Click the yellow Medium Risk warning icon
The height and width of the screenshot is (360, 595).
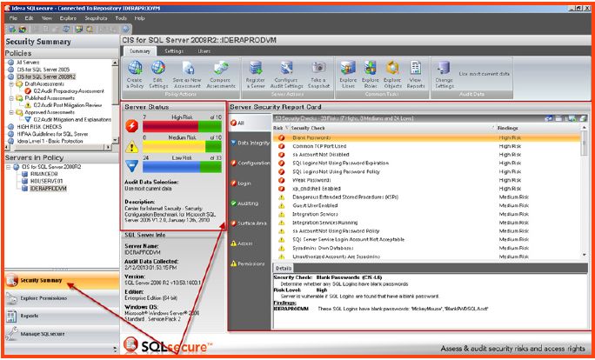tap(131, 146)
